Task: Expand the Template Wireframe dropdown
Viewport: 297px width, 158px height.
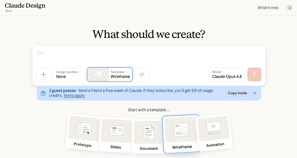Action: coord(120,74)
